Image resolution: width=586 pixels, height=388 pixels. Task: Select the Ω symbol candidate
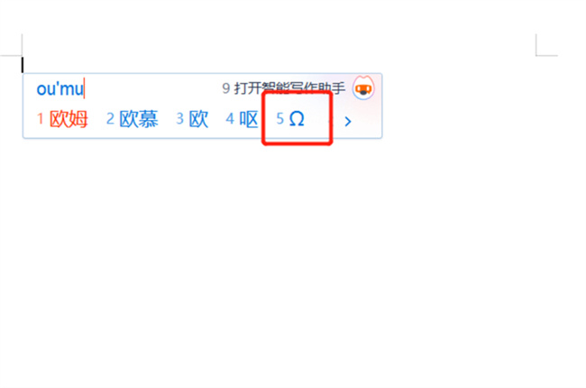pyautogui.click(x=290, y=119)
